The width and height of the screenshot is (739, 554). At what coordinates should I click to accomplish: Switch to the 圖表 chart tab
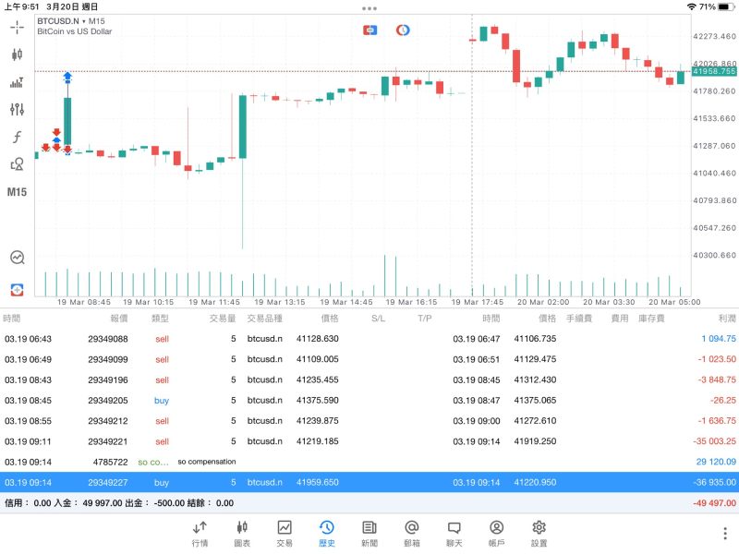[x=242, y=534]
